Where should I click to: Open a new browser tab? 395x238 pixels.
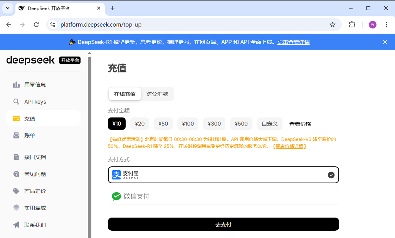pyautogui.click(x=113, y=8)
